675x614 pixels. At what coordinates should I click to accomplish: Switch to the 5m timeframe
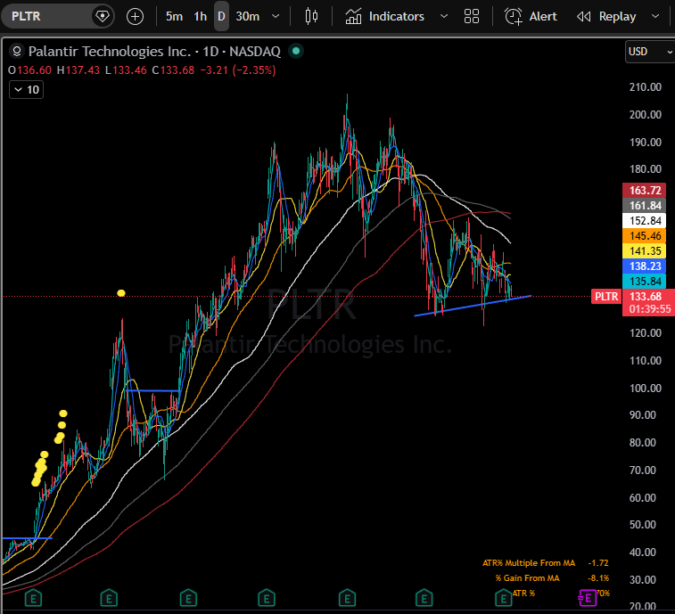174,16
